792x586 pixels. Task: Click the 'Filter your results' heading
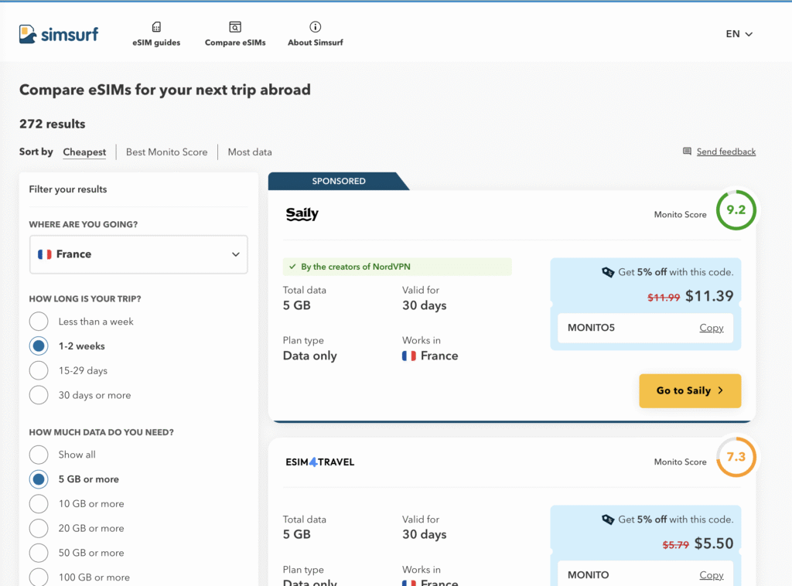[x=68, y=189]
